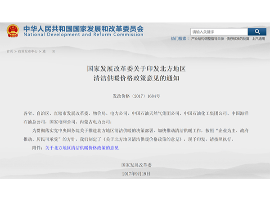Focus the 请输入关键字 search field
Image resolution: width=270 pixels, height=202 pixels.
219,32
